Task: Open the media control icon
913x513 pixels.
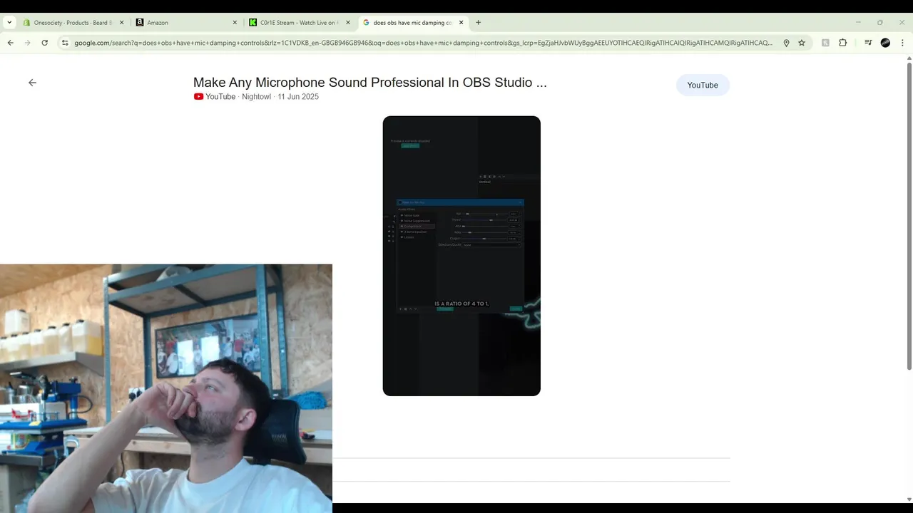Action: [868, 43]
